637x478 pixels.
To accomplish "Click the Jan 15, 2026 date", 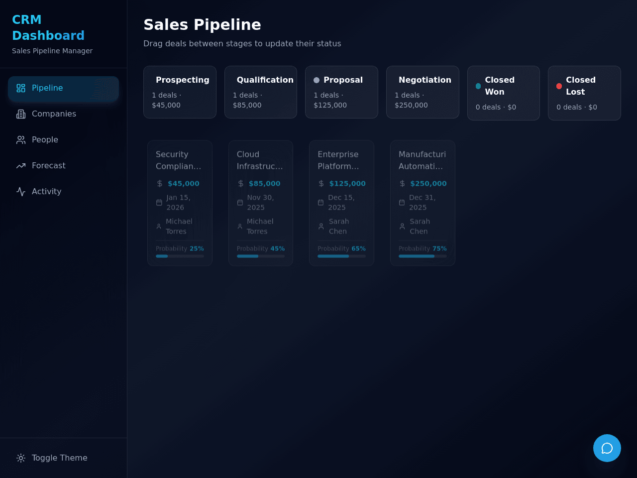I will point(178,203).
